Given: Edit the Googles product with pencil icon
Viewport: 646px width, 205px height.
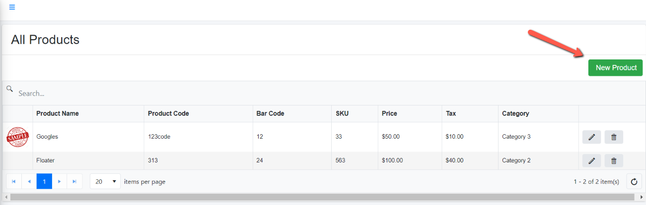Looking at the screenshot, I should tap(591, 137).
